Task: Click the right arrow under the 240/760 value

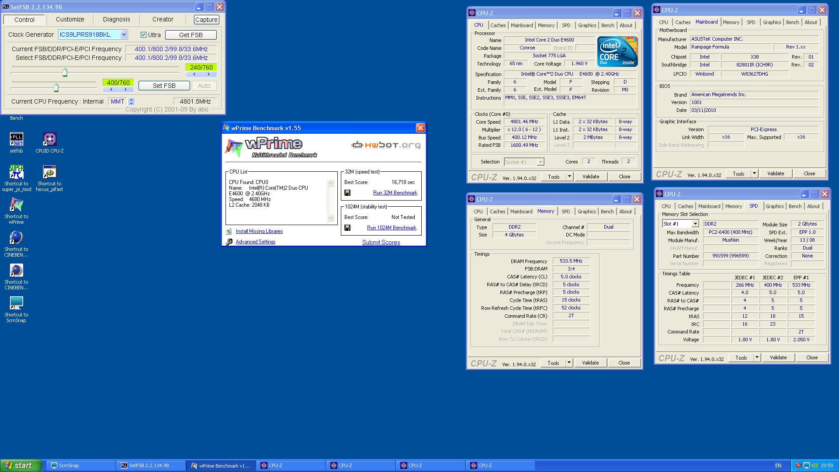Action: tap(209, 74)
